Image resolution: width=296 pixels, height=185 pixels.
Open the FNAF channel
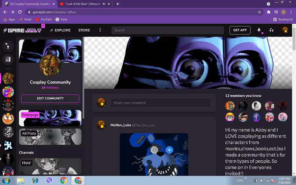coord(50,166)
